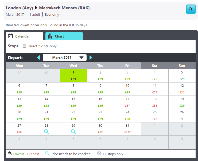Choose March 2 departure at £29
The width and height of the screenshot is (198, 161).
tap(100, 76)
